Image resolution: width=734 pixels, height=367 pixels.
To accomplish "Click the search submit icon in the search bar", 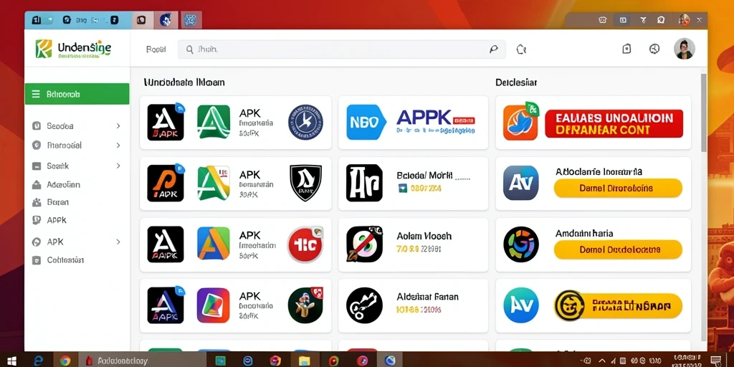I will pos(493,49).
